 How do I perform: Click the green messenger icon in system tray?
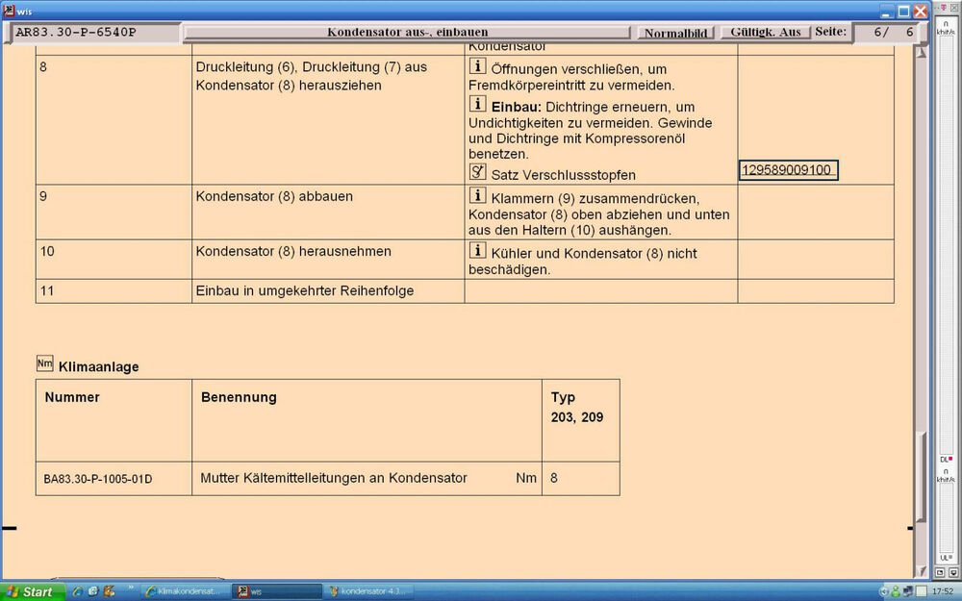(895, 591)
